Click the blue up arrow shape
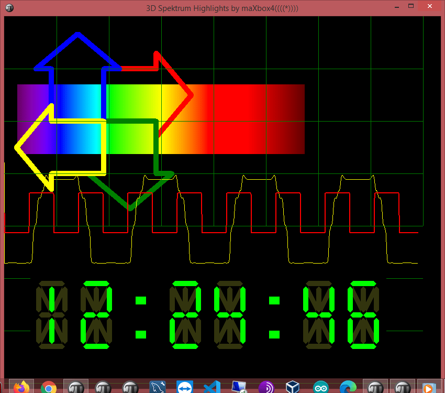This screenshot has height=393, width=445. pos(77,36)
